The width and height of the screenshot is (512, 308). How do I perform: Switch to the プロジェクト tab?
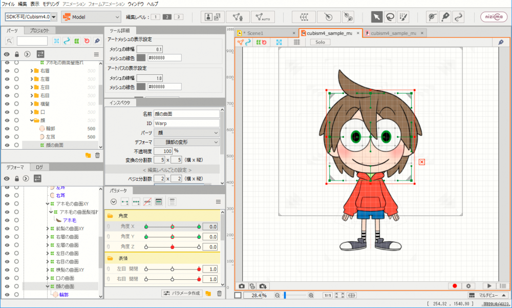39,30
